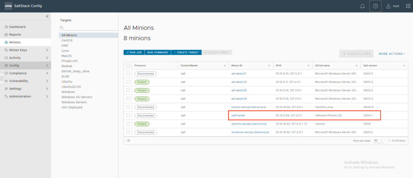Expand the Config chevron
The image size is (413, 178).
click(47, 65)
